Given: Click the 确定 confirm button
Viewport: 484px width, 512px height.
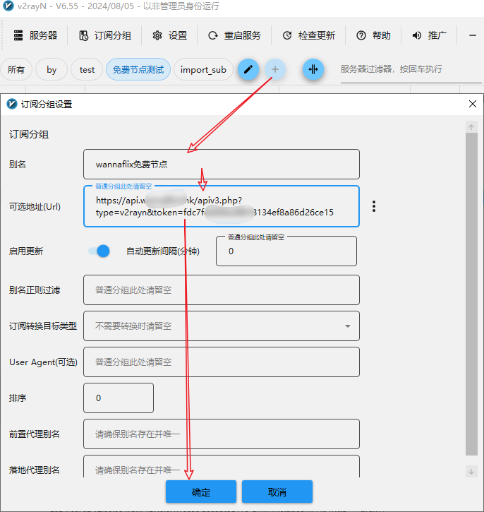Looking at the screenshot, I should pyautogui.click(x=201, y=492).
